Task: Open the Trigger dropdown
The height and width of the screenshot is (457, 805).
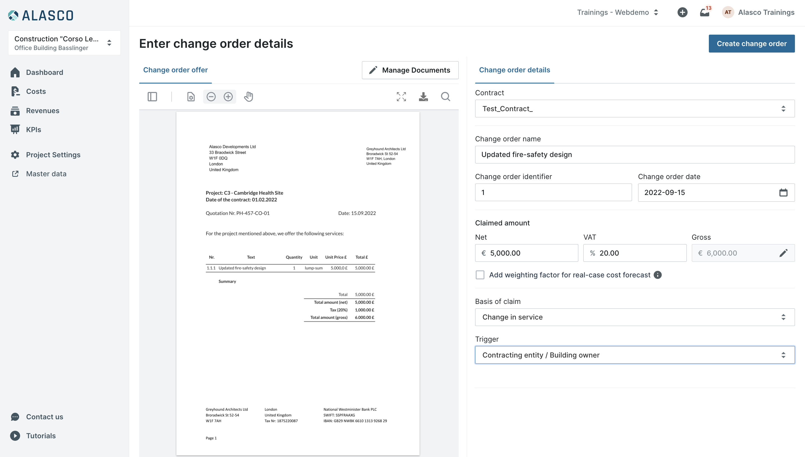Action: [x=634, y=355]
